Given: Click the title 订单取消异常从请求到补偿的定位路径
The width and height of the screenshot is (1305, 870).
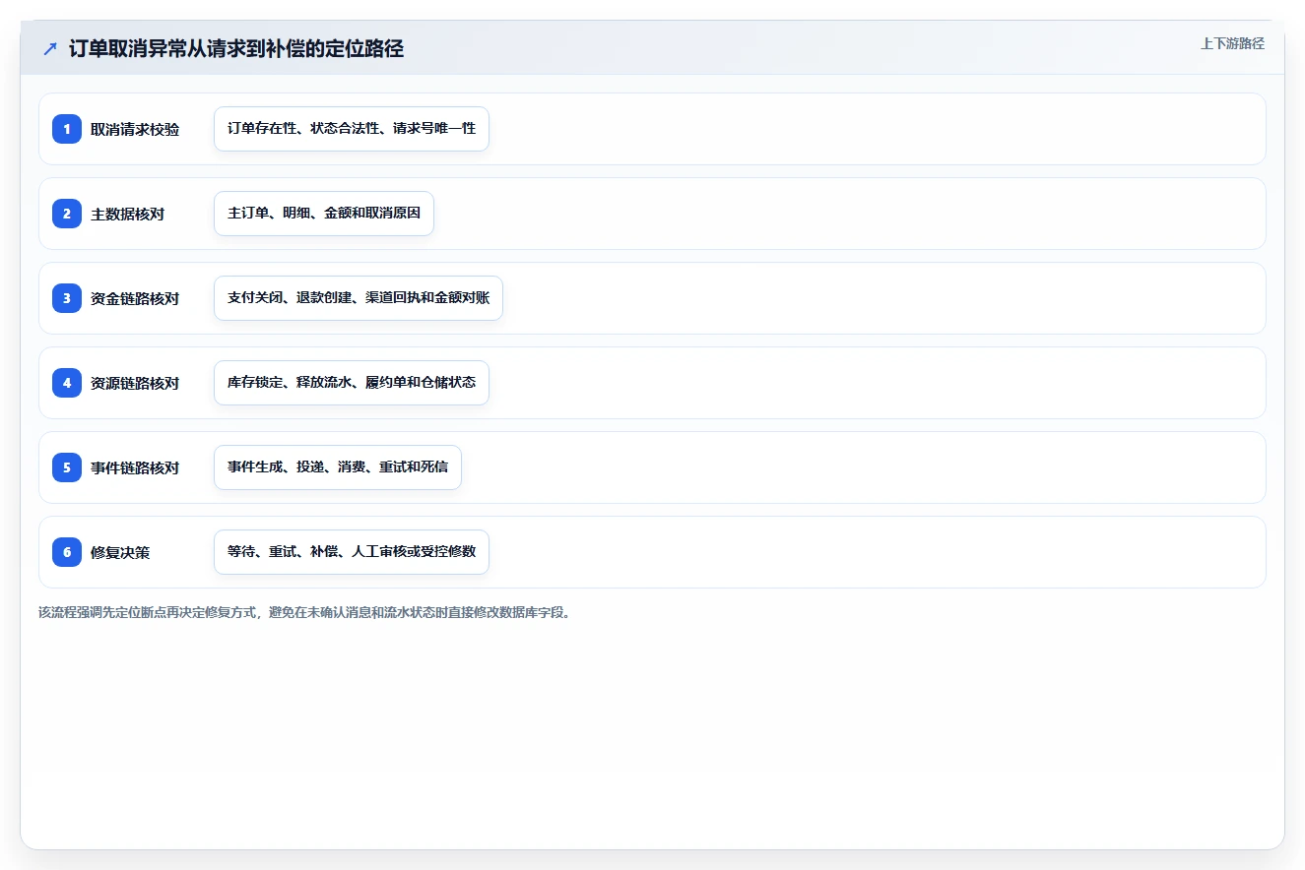Looking at the screenshot, I should (236, 49).
